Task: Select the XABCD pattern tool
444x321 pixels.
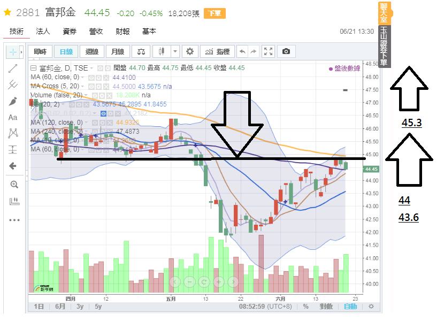Action: click(13, 133)
